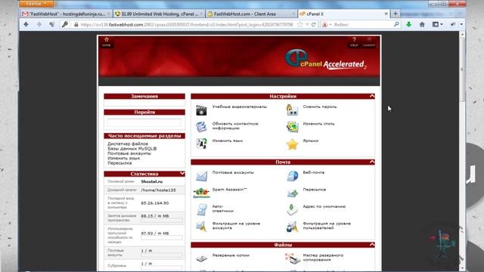Switch to the $1.99 Unlimited Web Hosting tab
484x272 pixels.
[x=159, y=14]
